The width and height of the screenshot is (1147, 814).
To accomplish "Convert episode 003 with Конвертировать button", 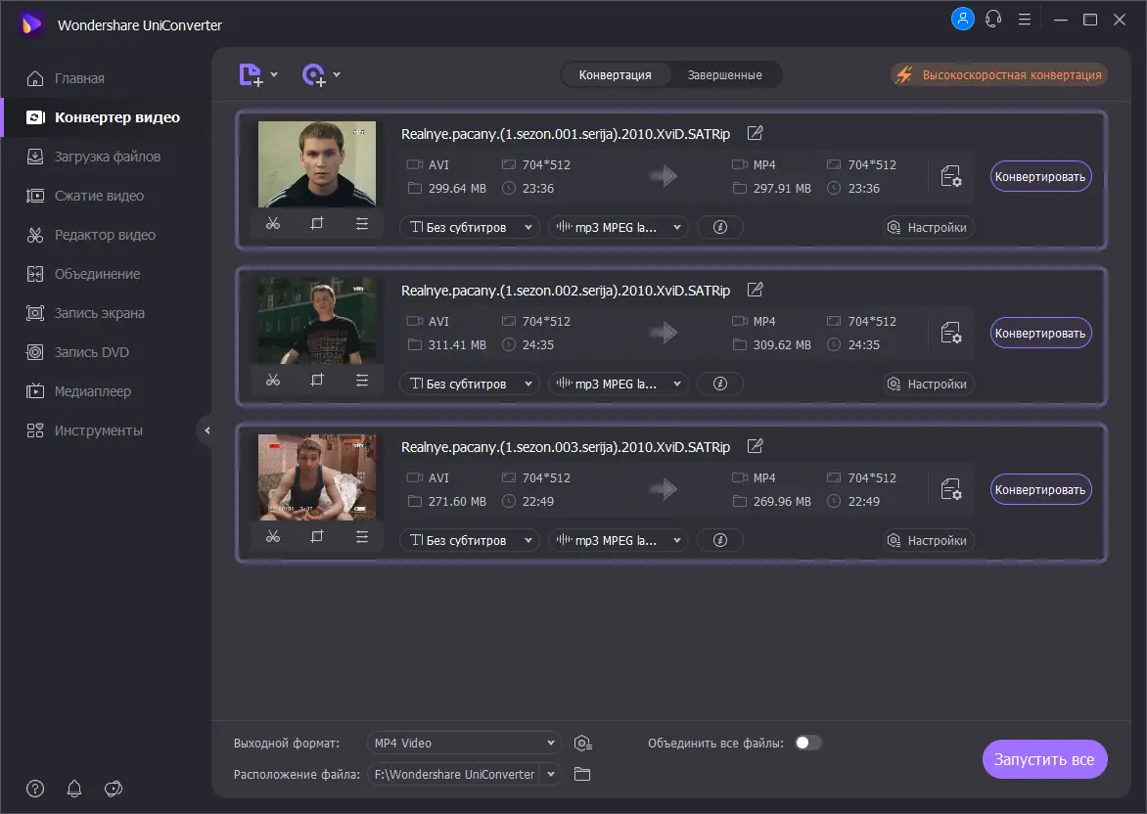I will tap(1041, 489).
